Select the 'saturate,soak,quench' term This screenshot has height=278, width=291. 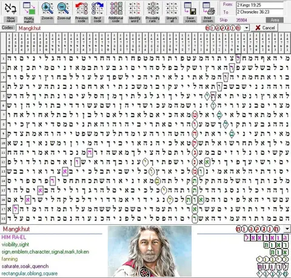point(25,267)
